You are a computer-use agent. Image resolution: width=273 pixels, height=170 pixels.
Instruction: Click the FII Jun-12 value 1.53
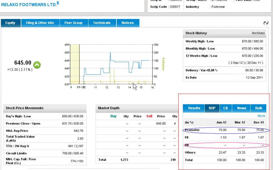(223, 138)
